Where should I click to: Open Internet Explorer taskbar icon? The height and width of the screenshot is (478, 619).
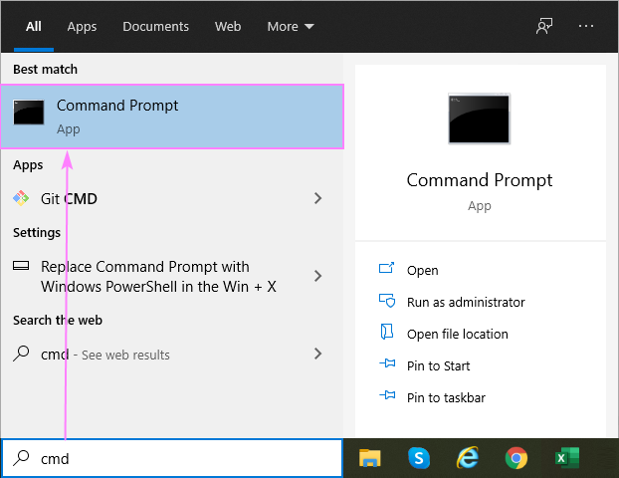click(468, 458)
